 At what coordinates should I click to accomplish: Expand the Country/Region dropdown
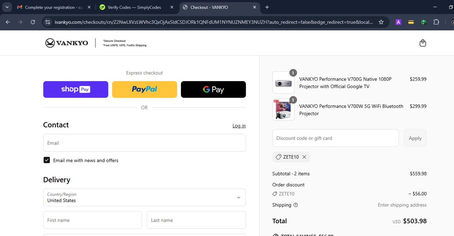click(x=144, y=197)
